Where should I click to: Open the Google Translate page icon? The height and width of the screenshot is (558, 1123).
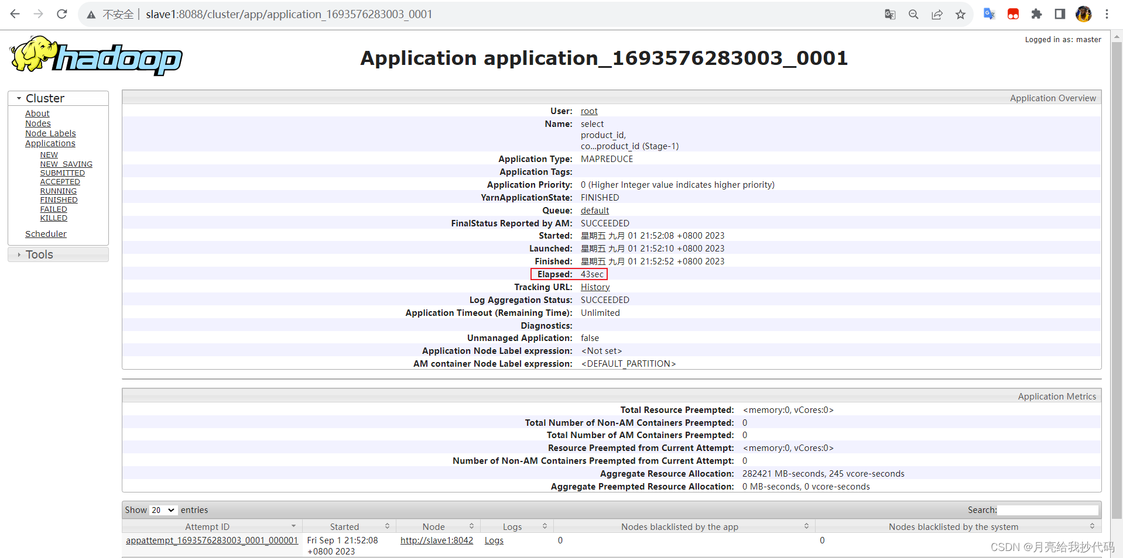[x=890, y=15]
